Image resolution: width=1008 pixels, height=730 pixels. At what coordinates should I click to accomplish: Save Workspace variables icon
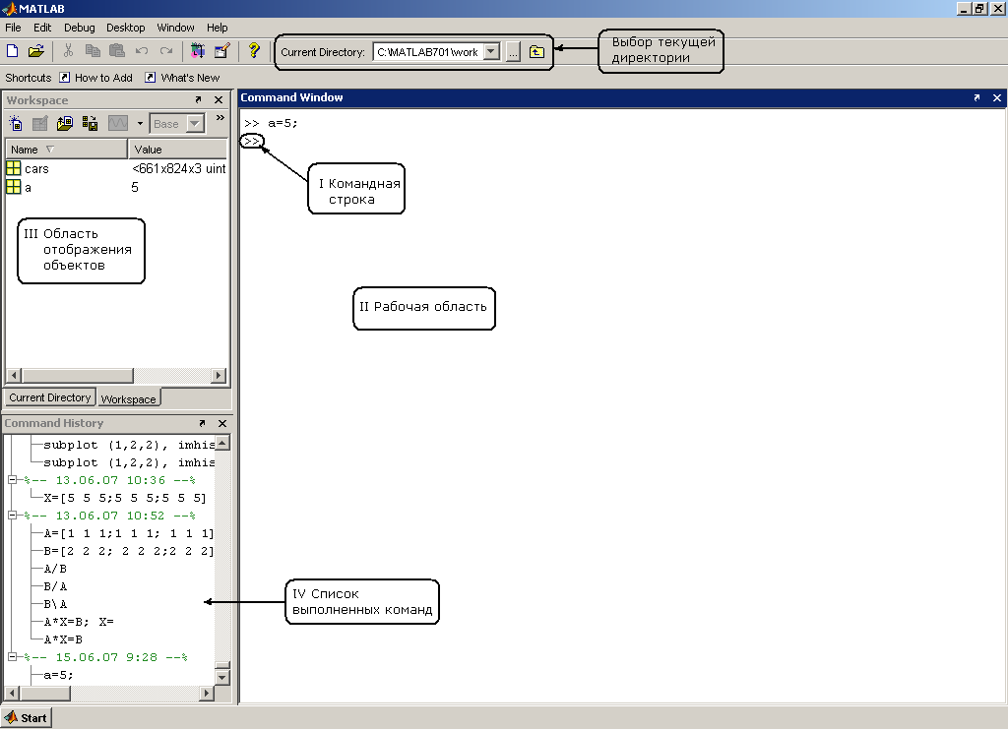tap(90, 123)
